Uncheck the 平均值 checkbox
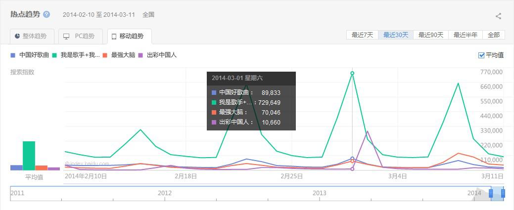 tap(481, 55)
